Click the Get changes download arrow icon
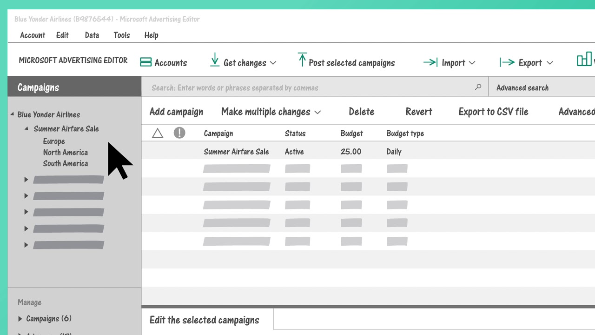 215,60
